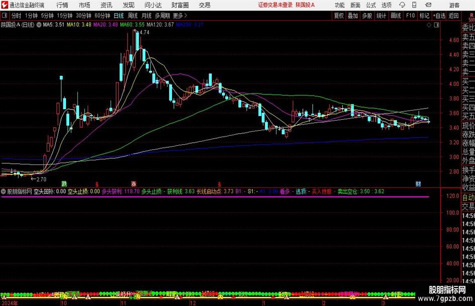Viewport: 475px width, 306px height.
Task: Open the F10 company info
Action: (410, 16)
